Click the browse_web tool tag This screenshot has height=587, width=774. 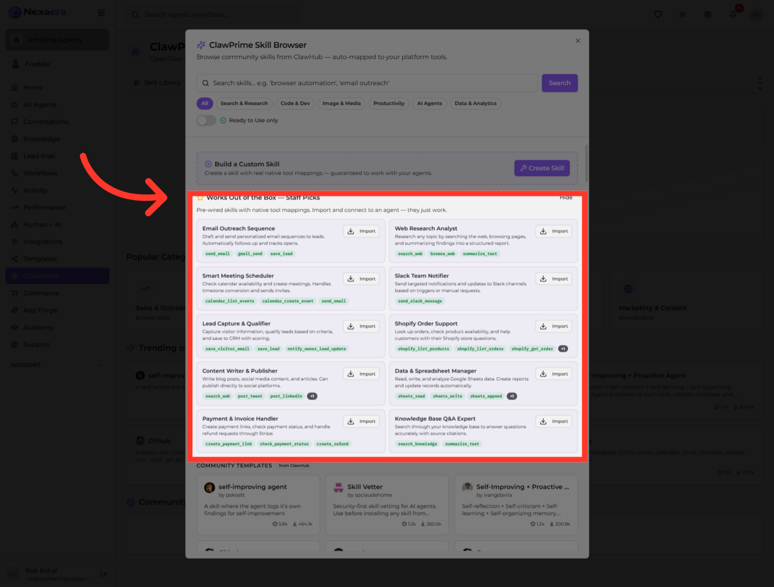coord(442,254)
